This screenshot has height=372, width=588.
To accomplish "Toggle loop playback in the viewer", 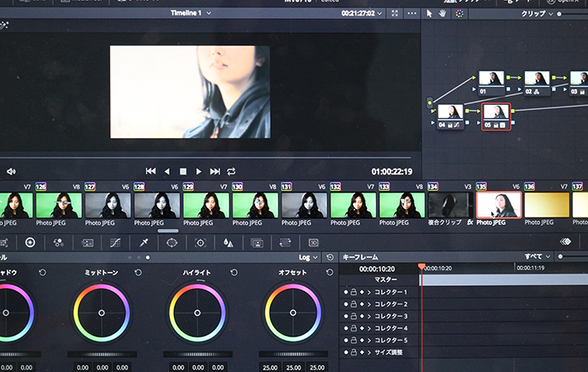I will (x=231, y=171).
